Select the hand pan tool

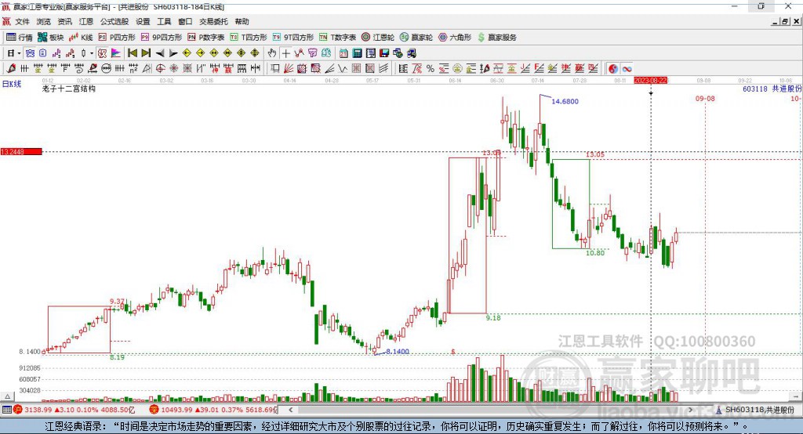(x=272, y=53)
